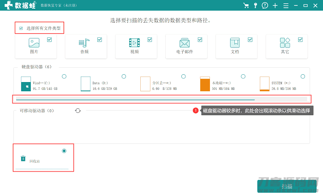Click the 501 MB/584 MB size text

pos(223,89)
